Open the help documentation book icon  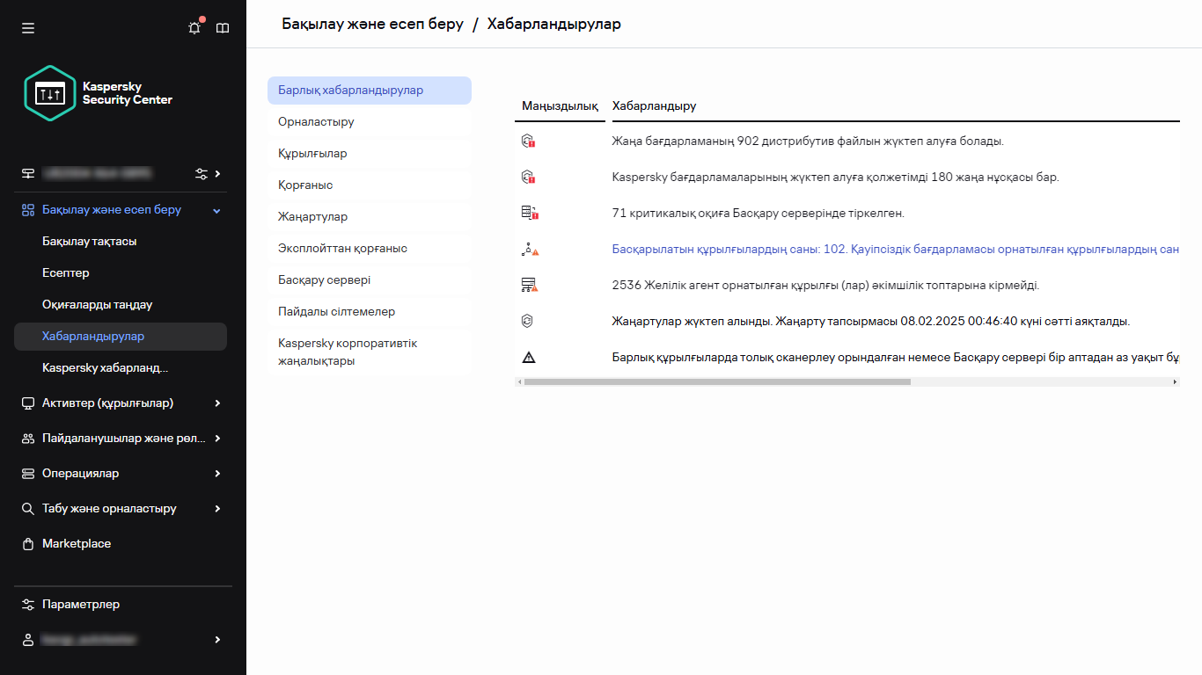(223, 27)
